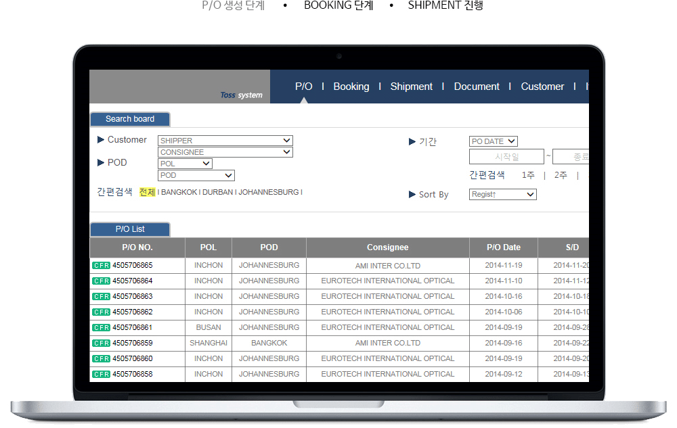677x428 pixels.
Task: Click CFR badge for P/O 4505706861
Action: pyautogui.click(x=102, y=327)
